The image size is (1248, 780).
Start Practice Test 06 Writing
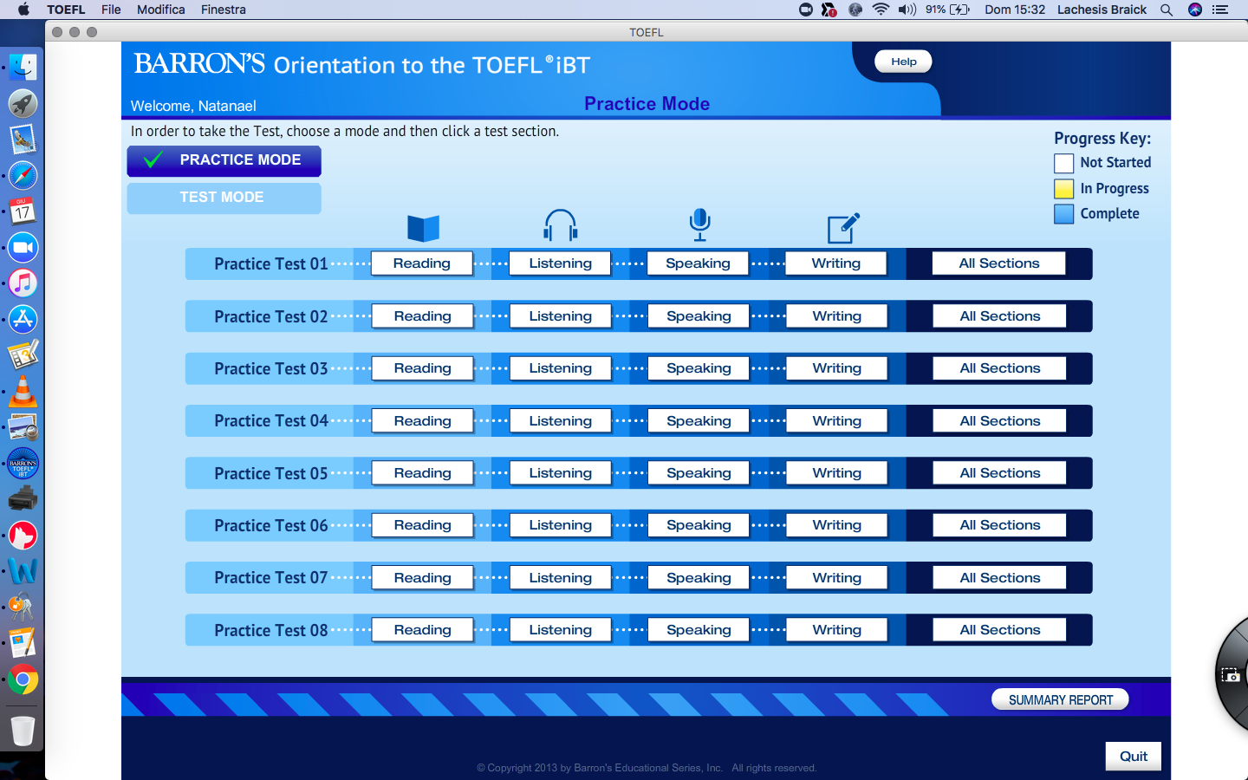point(836,525)
